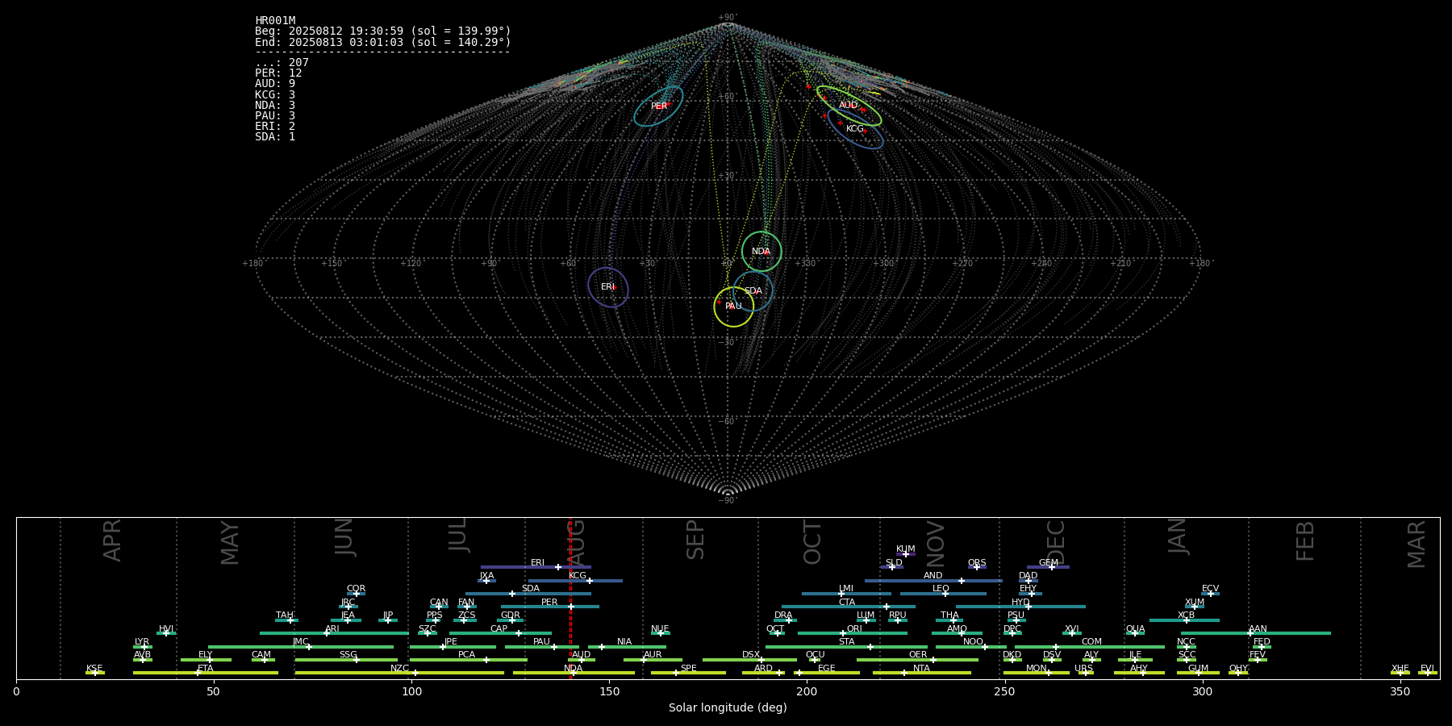
Task: Select the GEM shower bar in the timeline
Action: [x=1048, y=567]
